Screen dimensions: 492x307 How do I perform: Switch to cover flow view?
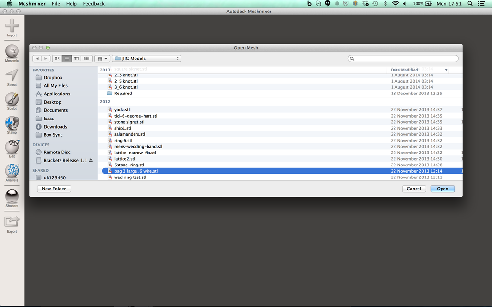click(x=86, y=59)
